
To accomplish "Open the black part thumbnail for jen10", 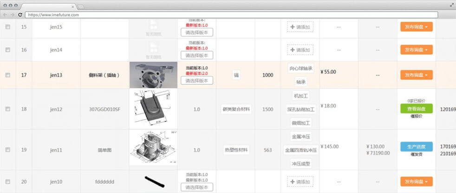I will pos(155,182).
